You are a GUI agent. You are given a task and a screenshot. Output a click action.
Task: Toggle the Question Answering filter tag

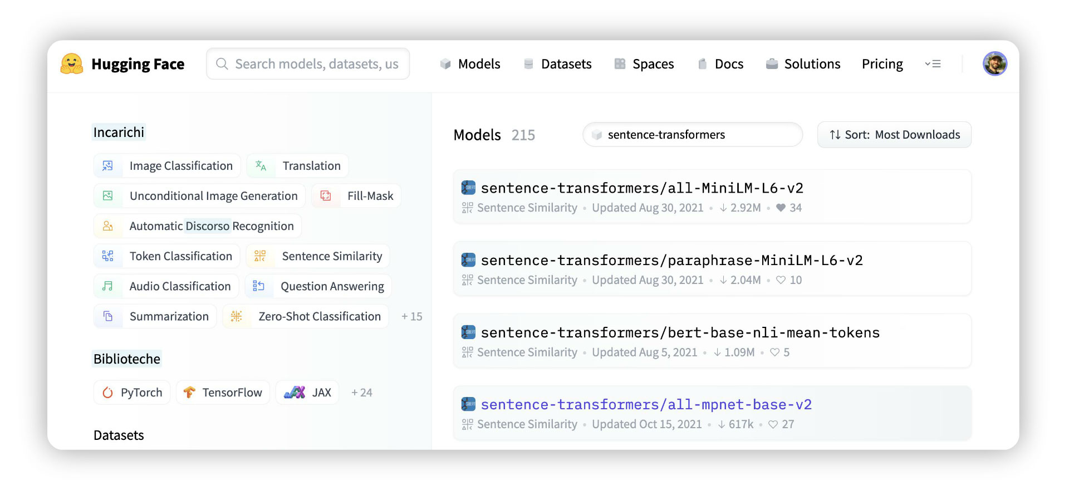[318, 286]
